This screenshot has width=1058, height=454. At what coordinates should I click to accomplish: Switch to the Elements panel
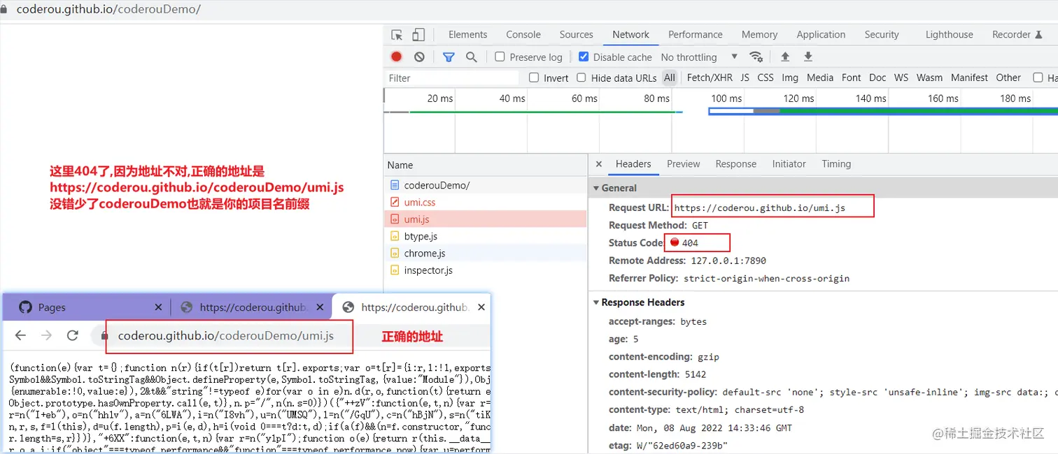click(468, 34)
